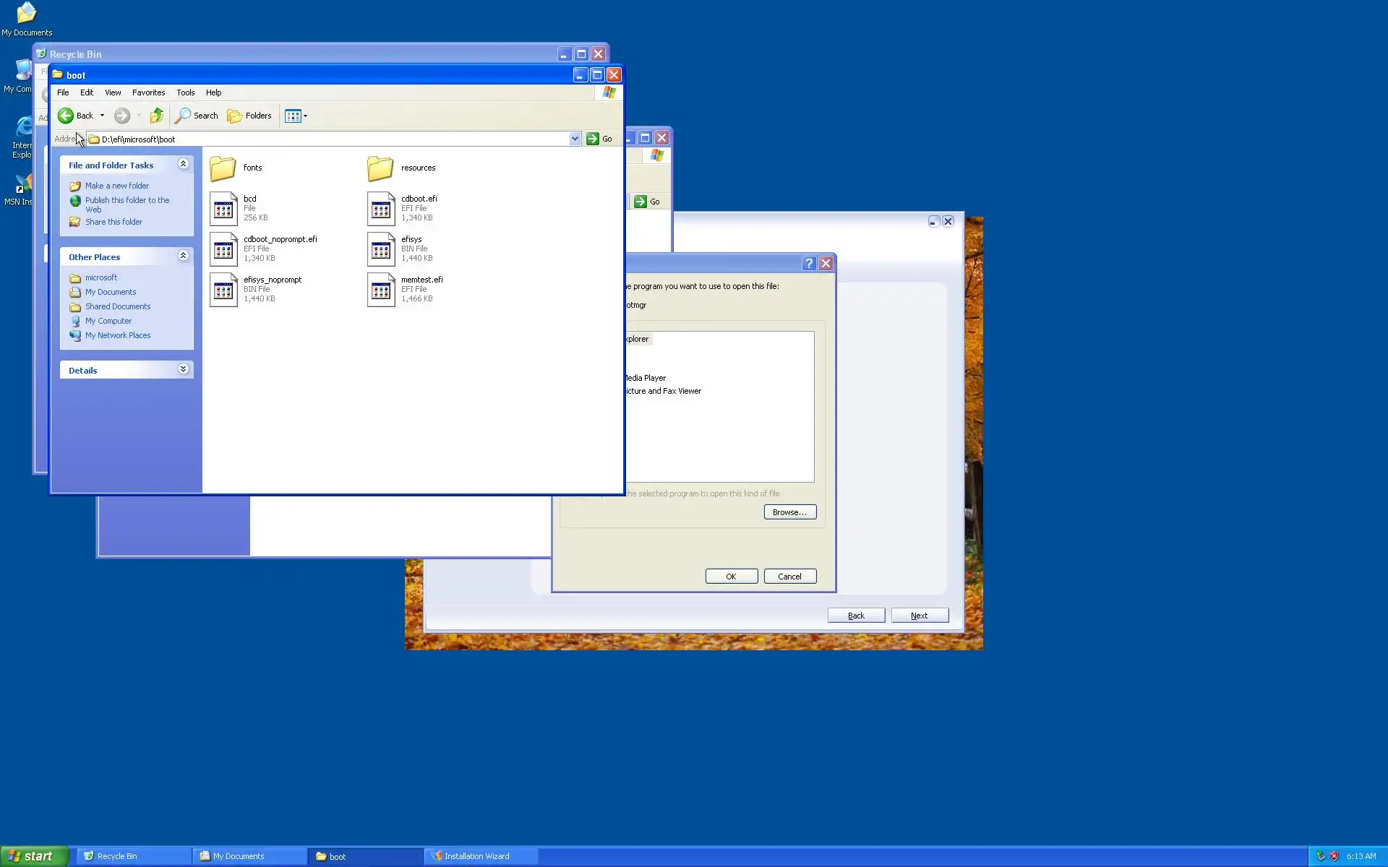Collapse the Other Places panel
This screenshot has width=1388, height=867.
pyautogui.click(x=184, y=256)
